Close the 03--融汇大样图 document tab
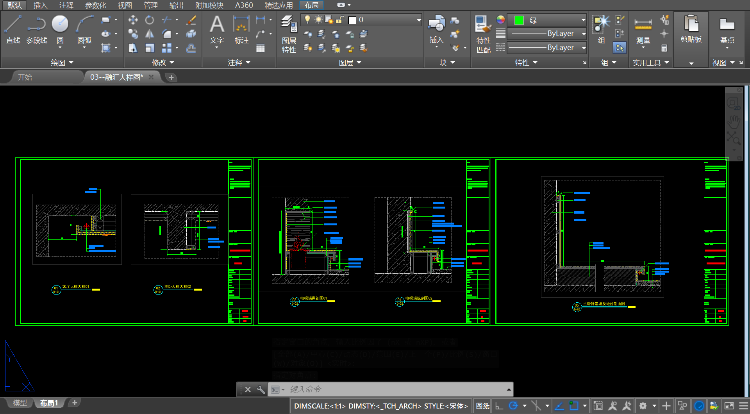 (151, 77)
